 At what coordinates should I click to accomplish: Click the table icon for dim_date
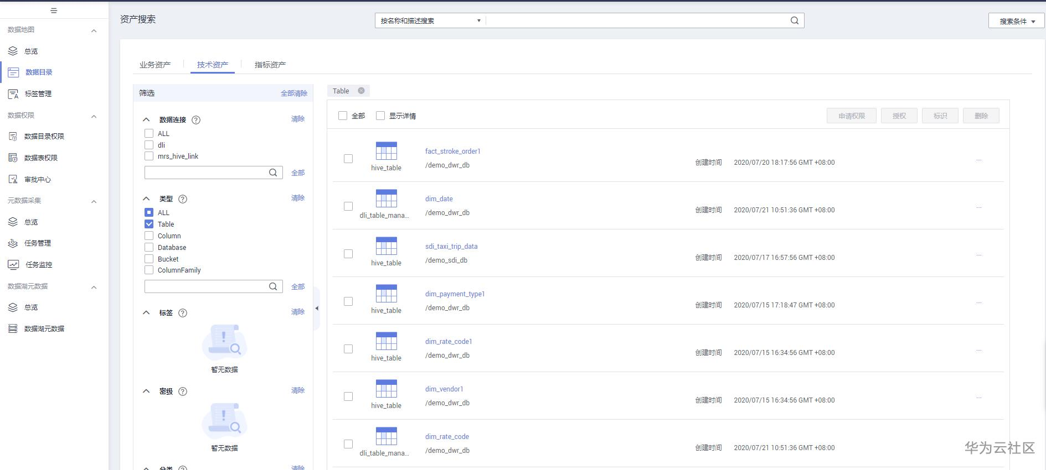(387, 199)
